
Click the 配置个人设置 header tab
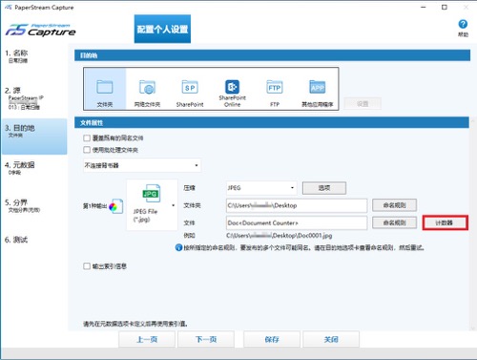click(x=162, y=29)
